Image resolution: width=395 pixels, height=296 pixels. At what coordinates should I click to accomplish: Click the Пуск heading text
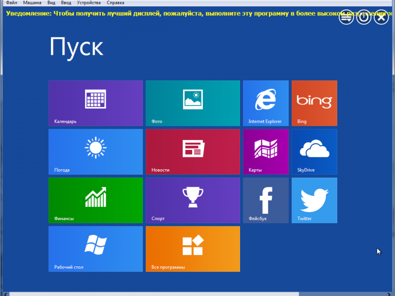point(77,48)
